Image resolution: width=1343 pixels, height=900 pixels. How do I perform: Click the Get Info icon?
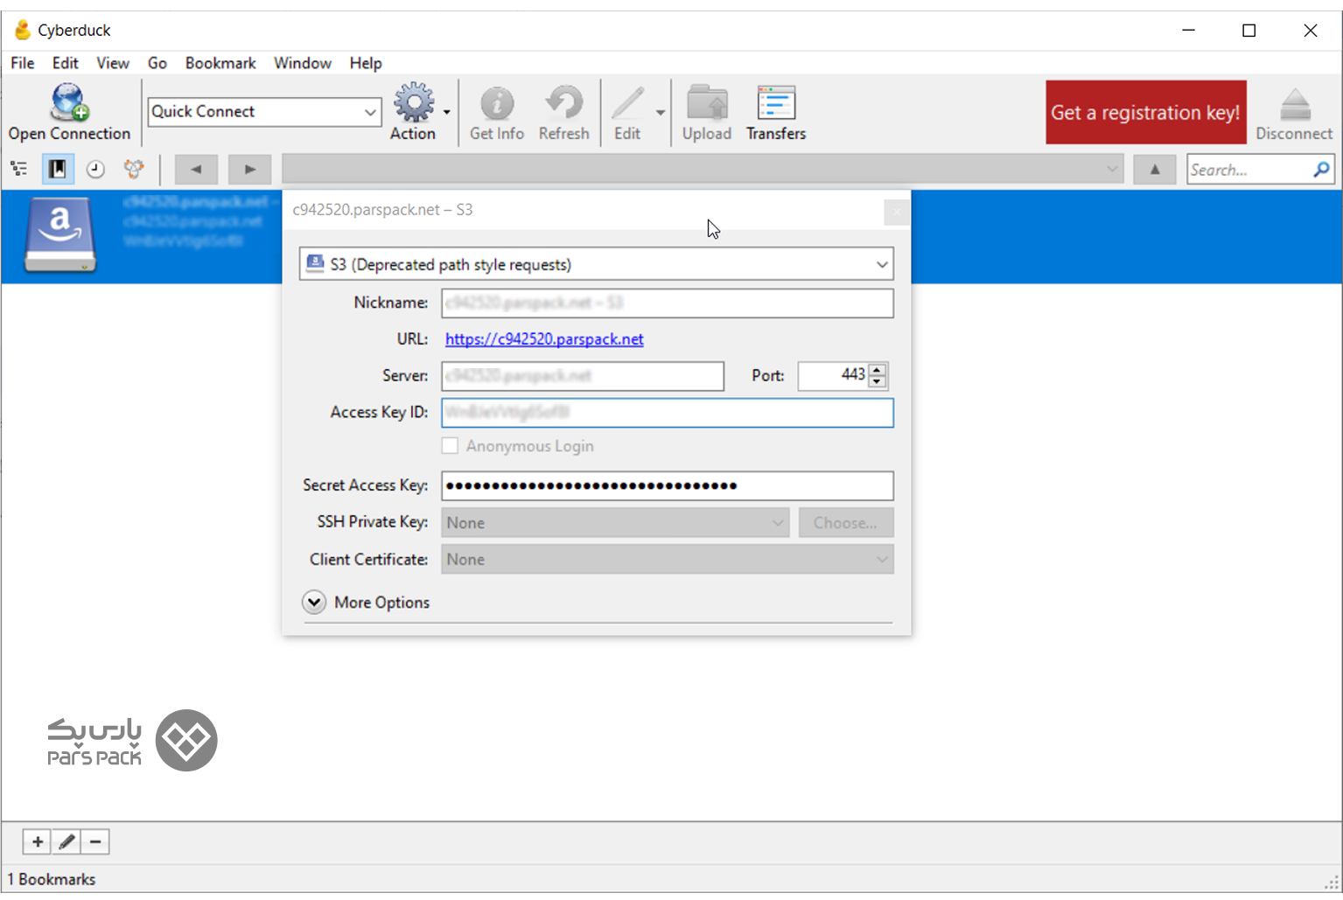pos(496,104)
